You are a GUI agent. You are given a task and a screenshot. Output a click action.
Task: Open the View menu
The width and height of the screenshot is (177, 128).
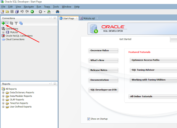coord(18,7)
